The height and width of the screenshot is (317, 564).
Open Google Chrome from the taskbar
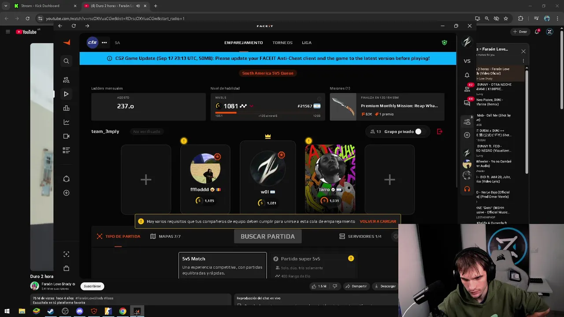[x=122, y=311]
